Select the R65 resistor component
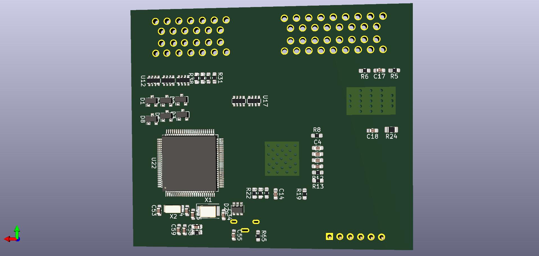The height and width of the screenshot is (256, 539). pyautogui.click(x=258, y=236)
